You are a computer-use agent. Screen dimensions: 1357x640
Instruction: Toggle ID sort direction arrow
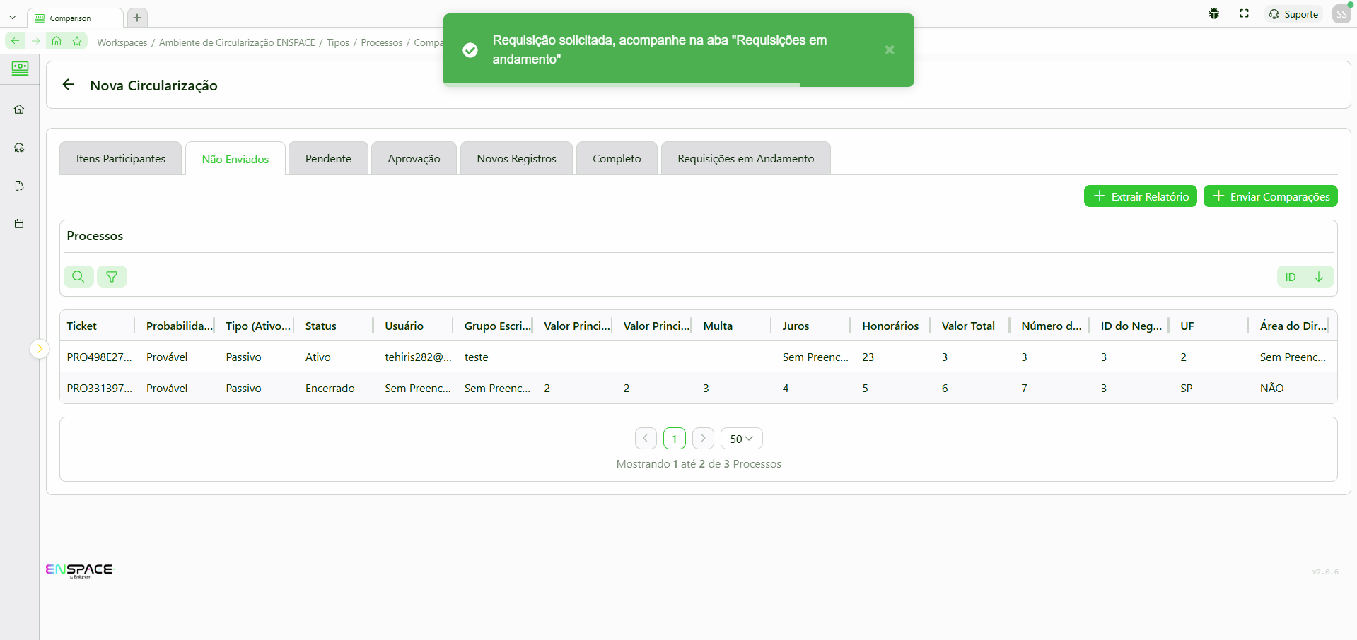click(1318, 277)
